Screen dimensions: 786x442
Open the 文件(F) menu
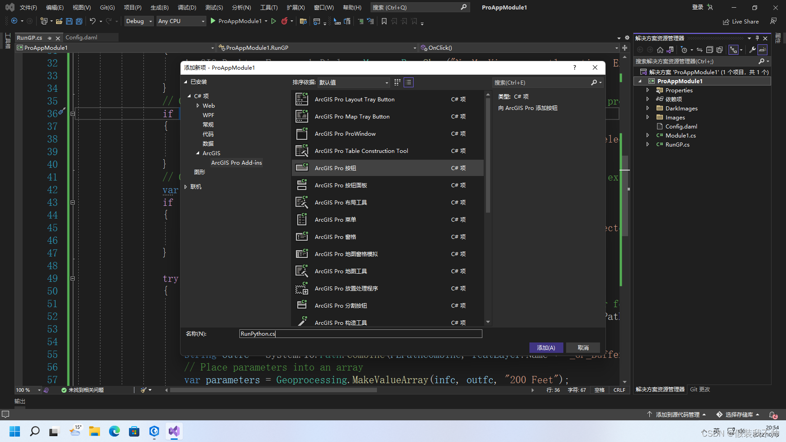tap(28, 7)
